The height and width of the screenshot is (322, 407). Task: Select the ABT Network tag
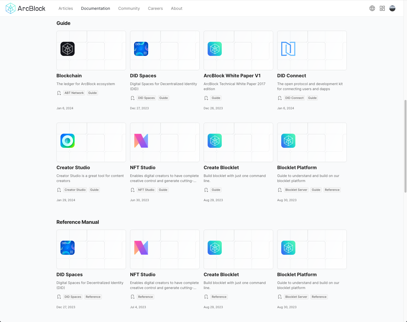click(x=74, y=93)
